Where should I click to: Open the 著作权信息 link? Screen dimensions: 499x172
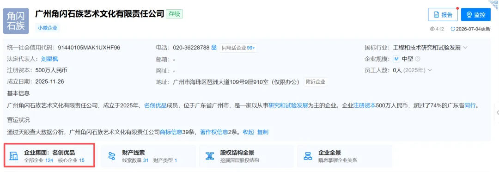pyautogui.click(x=214, y=132)
